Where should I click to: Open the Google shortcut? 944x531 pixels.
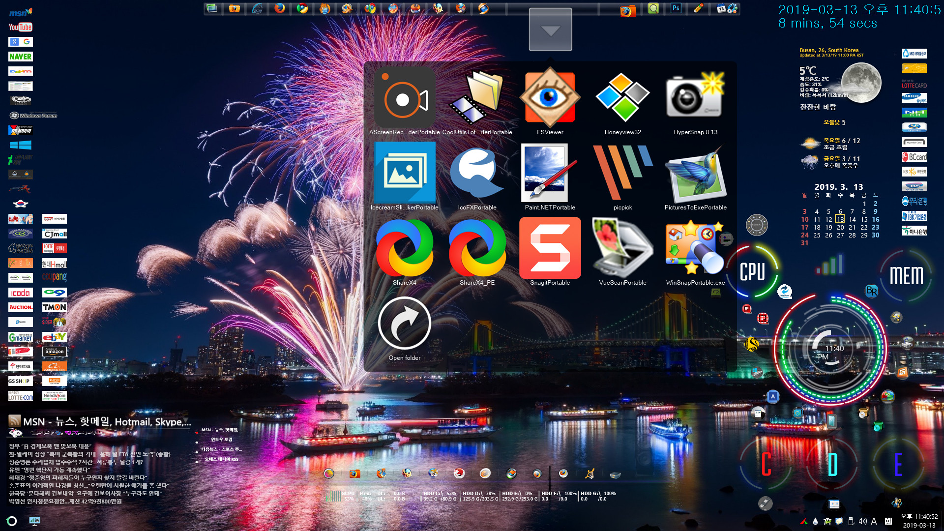click(20, 42)
